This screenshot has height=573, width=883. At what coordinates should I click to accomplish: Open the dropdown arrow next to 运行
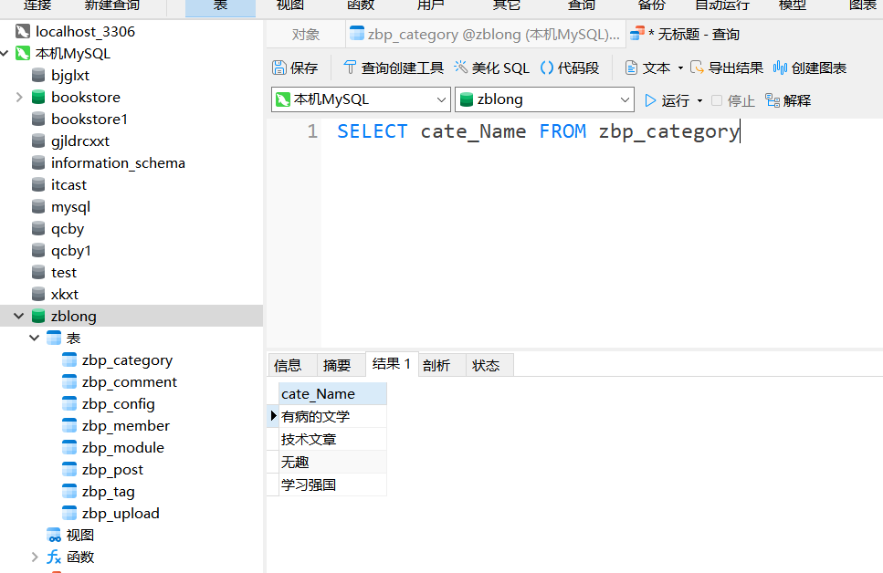[699, 100]
